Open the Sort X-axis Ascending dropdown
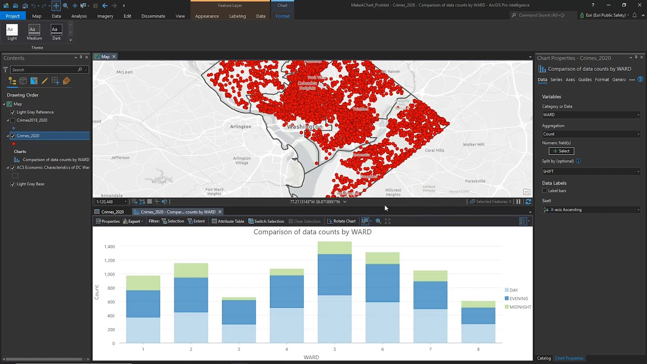 591,210
